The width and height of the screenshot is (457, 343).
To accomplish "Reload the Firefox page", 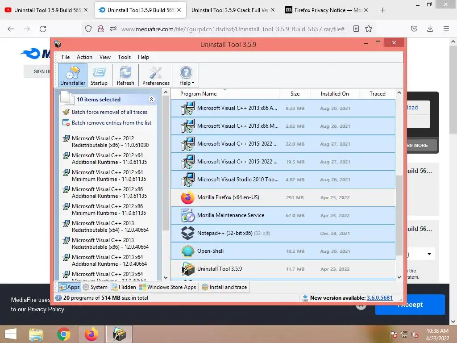I will pos(43,29).
